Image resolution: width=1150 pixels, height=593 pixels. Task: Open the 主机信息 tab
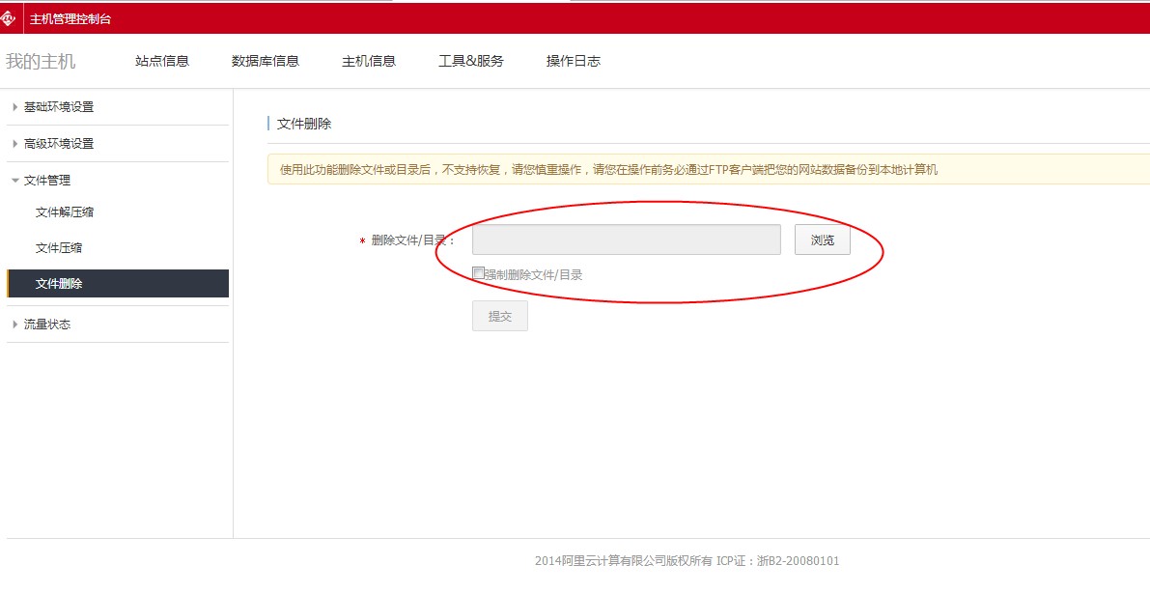coord(369,61)
